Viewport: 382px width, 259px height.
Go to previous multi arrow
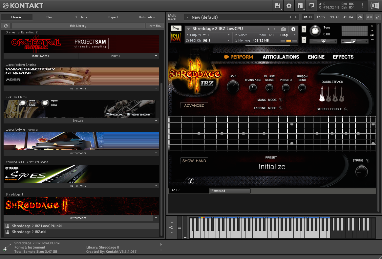(x=290, y=17)
